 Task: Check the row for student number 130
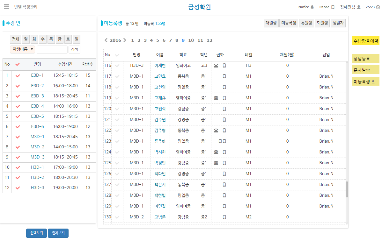point(117,217)
